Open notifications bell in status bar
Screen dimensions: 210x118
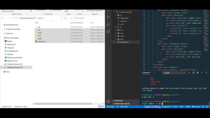207,107
